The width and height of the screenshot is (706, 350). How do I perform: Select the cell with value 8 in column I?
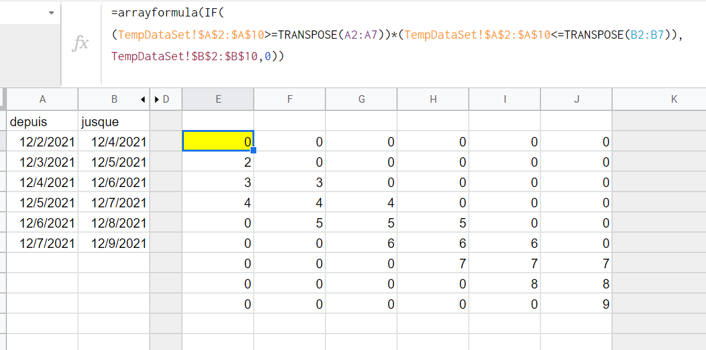point(504,284)
